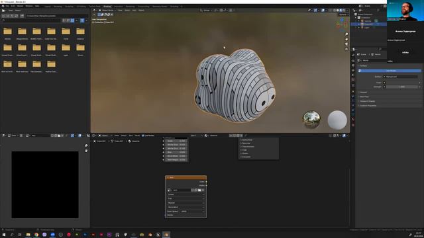Open image file from the image texture node
424x238 pixels.
tap(199, 190)
